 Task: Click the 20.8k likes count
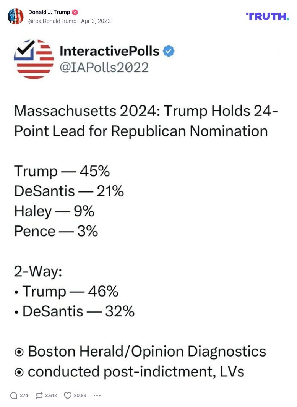coord(80,396)
